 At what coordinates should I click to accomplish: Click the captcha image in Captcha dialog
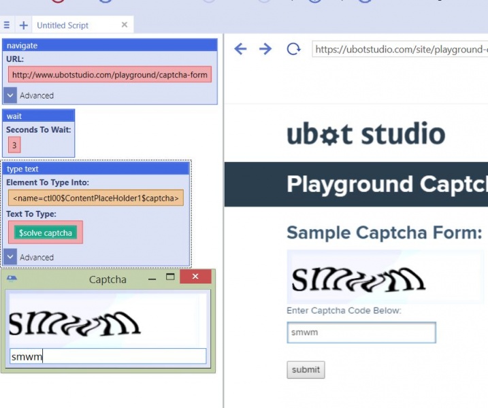(x=108, y=320)
